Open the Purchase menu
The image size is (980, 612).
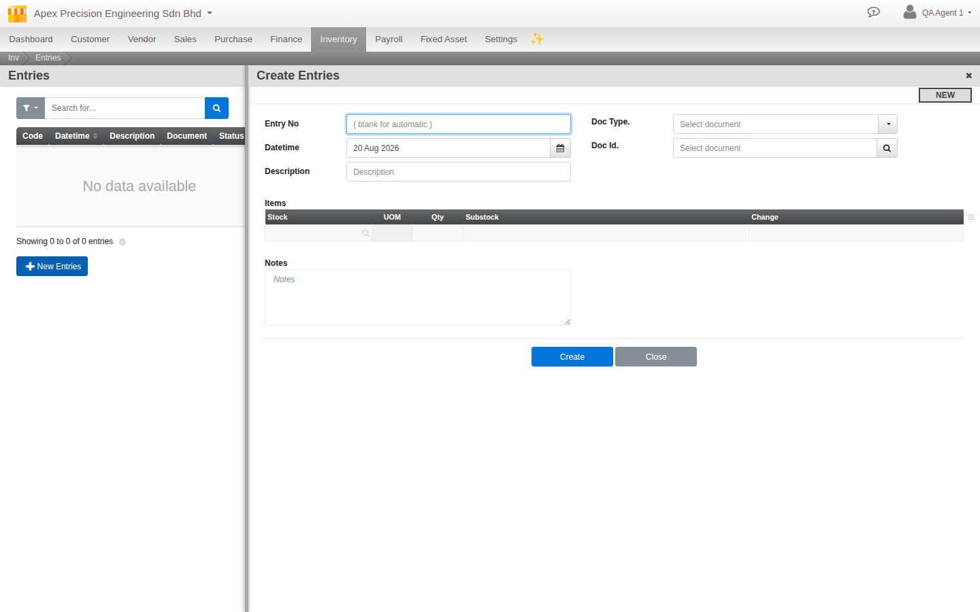[x=233, y=39]
